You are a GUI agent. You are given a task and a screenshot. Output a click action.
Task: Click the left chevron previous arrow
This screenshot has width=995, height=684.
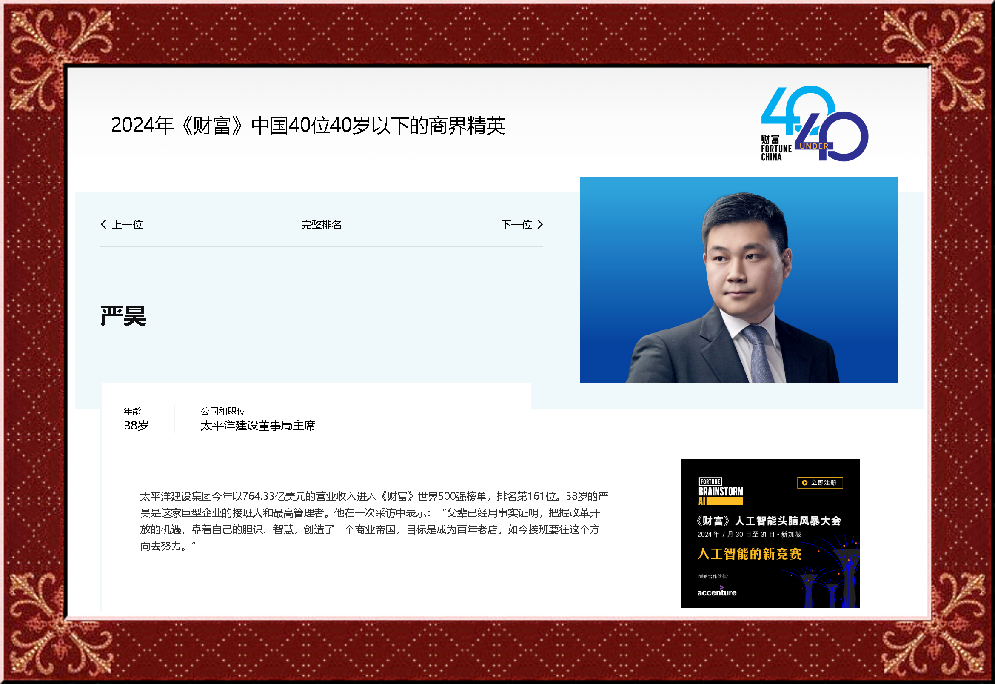tap(103, 225)
